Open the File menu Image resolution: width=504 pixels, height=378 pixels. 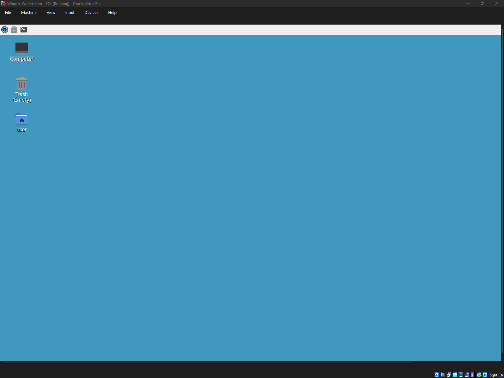(8, 13)
